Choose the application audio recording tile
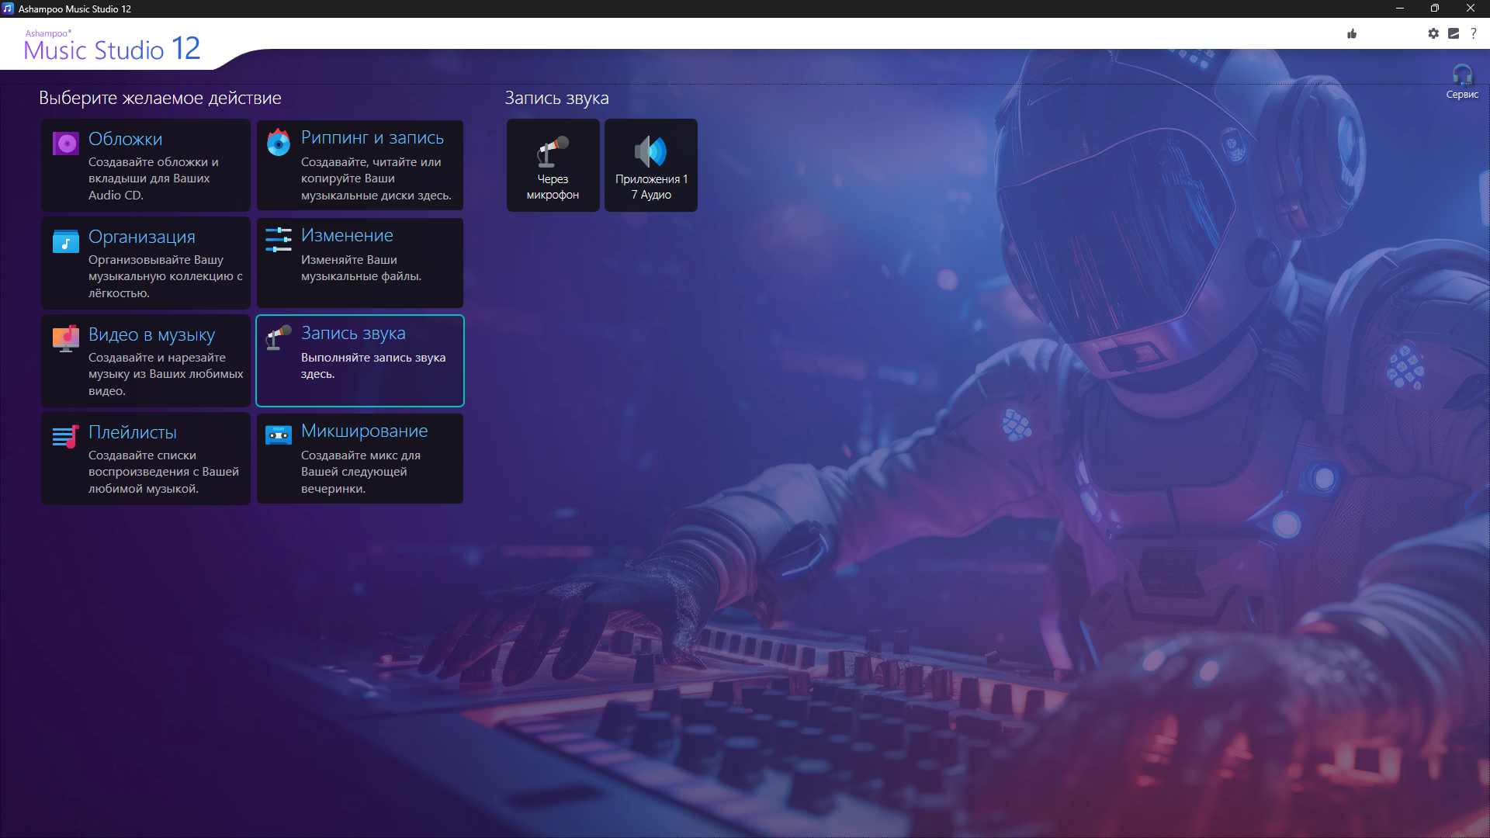The width and height of the screenshot is (1490, 838). click(650, 165)
